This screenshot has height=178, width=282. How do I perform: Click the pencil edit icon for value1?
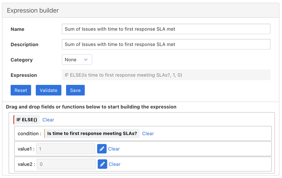coord(102,149)
